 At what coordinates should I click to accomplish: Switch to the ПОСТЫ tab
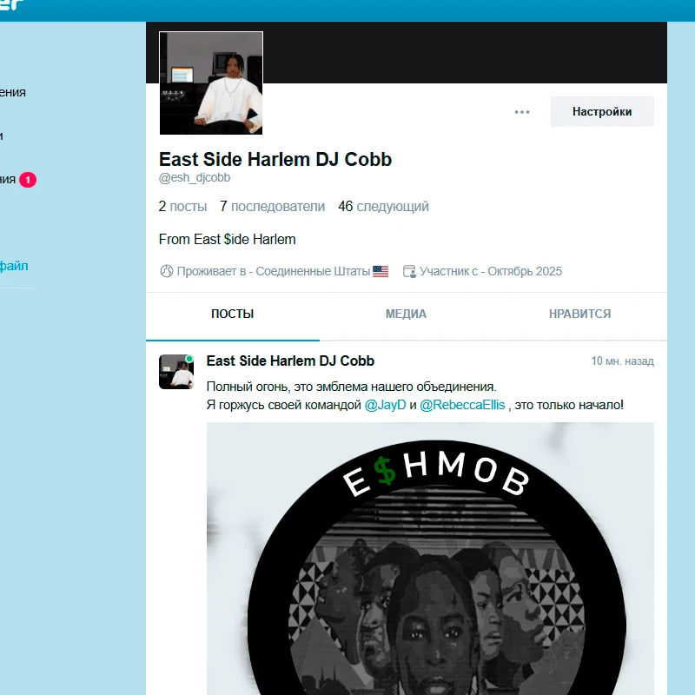pos(232,314)
